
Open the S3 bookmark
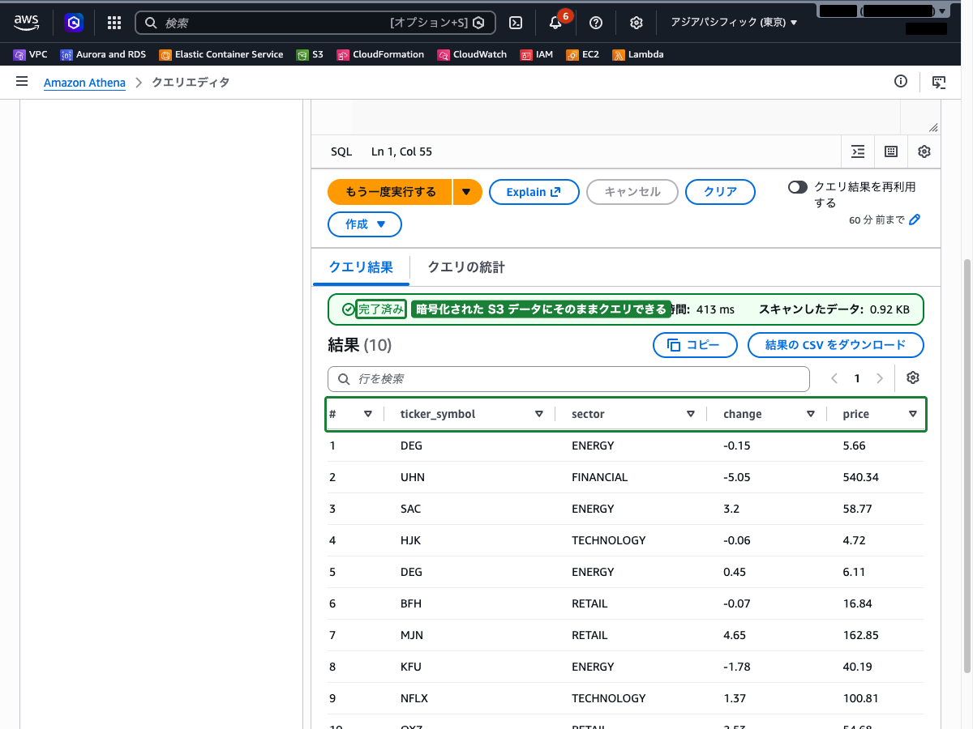(310, 54)
